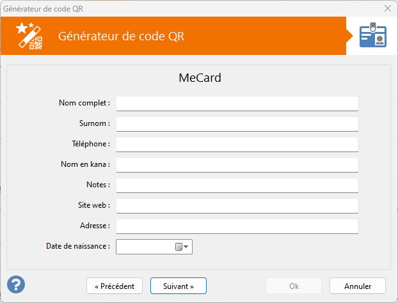The width and height of the screenshot is (398, 303).
Task: Click the Annuler button
Action: [x=358, y=286]
